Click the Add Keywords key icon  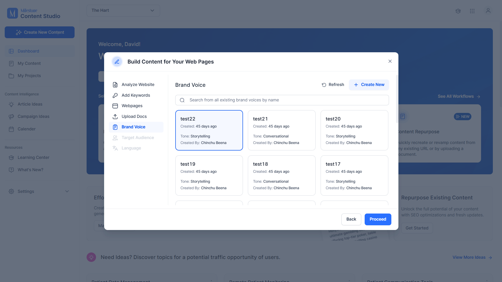click(x=115, y=95)
